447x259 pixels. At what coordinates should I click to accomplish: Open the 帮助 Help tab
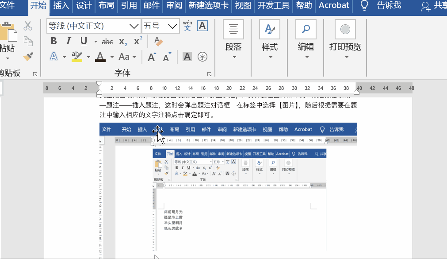[304, 5]
